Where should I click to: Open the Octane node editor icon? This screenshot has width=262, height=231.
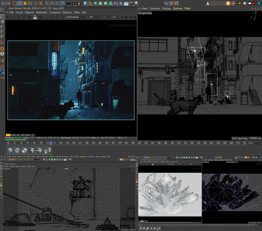(47, 151)
